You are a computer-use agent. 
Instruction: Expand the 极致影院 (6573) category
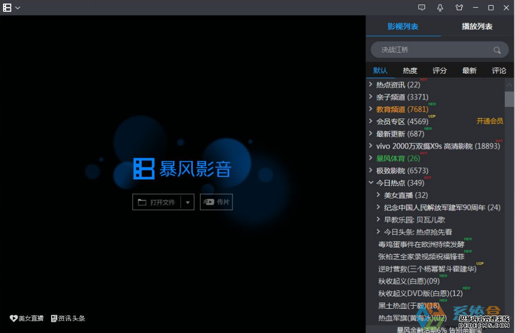[371, 170]
